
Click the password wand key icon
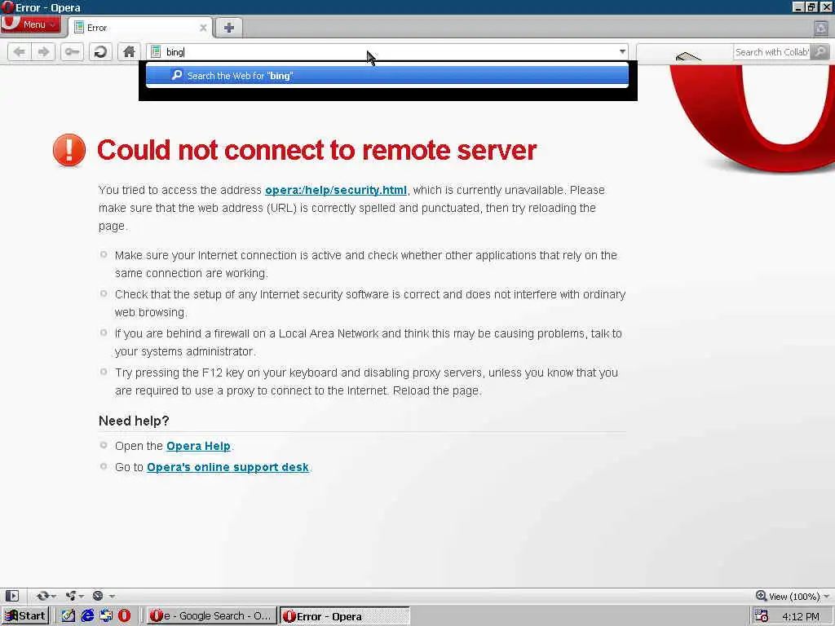tap(72, 51)
